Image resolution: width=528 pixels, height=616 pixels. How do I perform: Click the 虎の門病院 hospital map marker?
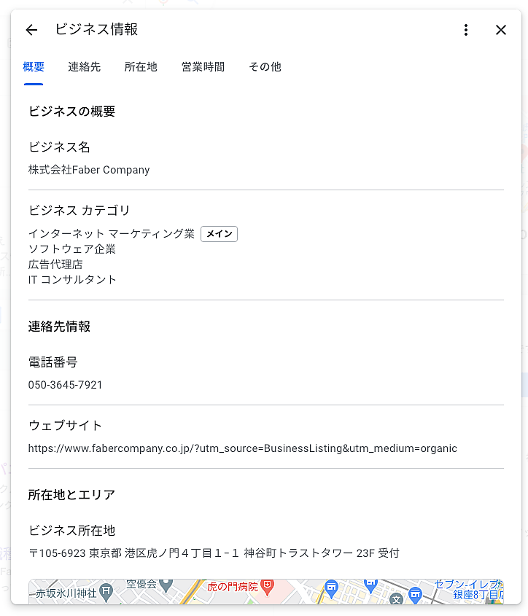pyautogui.click(x=268, y=585)
